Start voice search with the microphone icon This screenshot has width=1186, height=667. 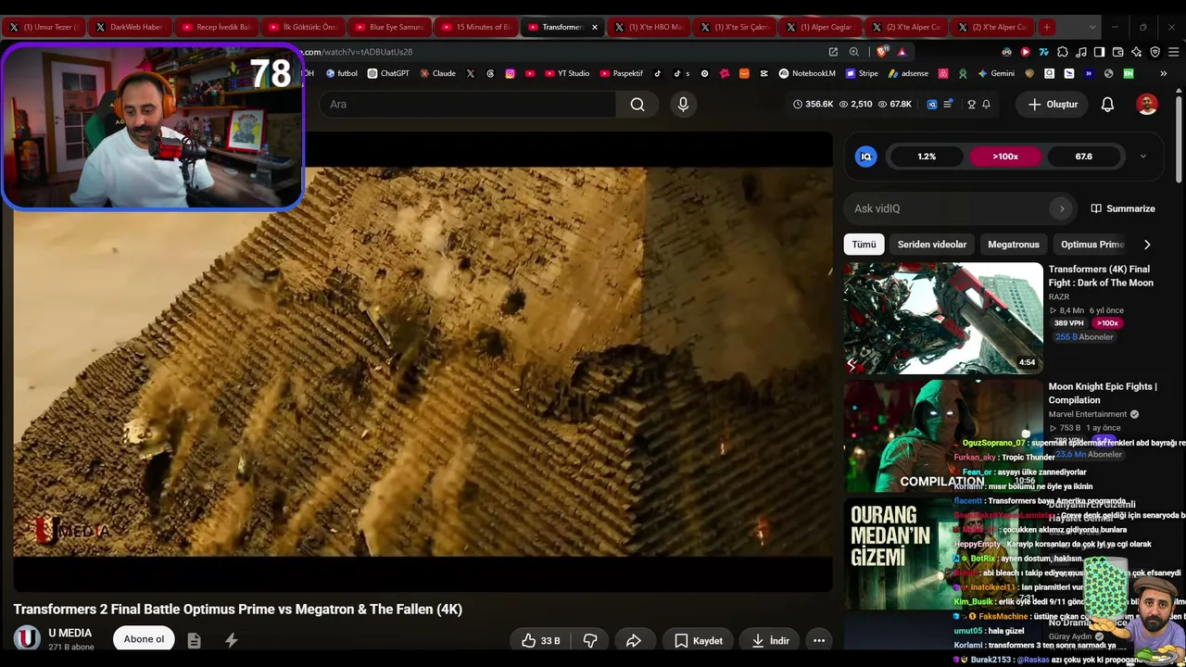(x=683, y=105)
